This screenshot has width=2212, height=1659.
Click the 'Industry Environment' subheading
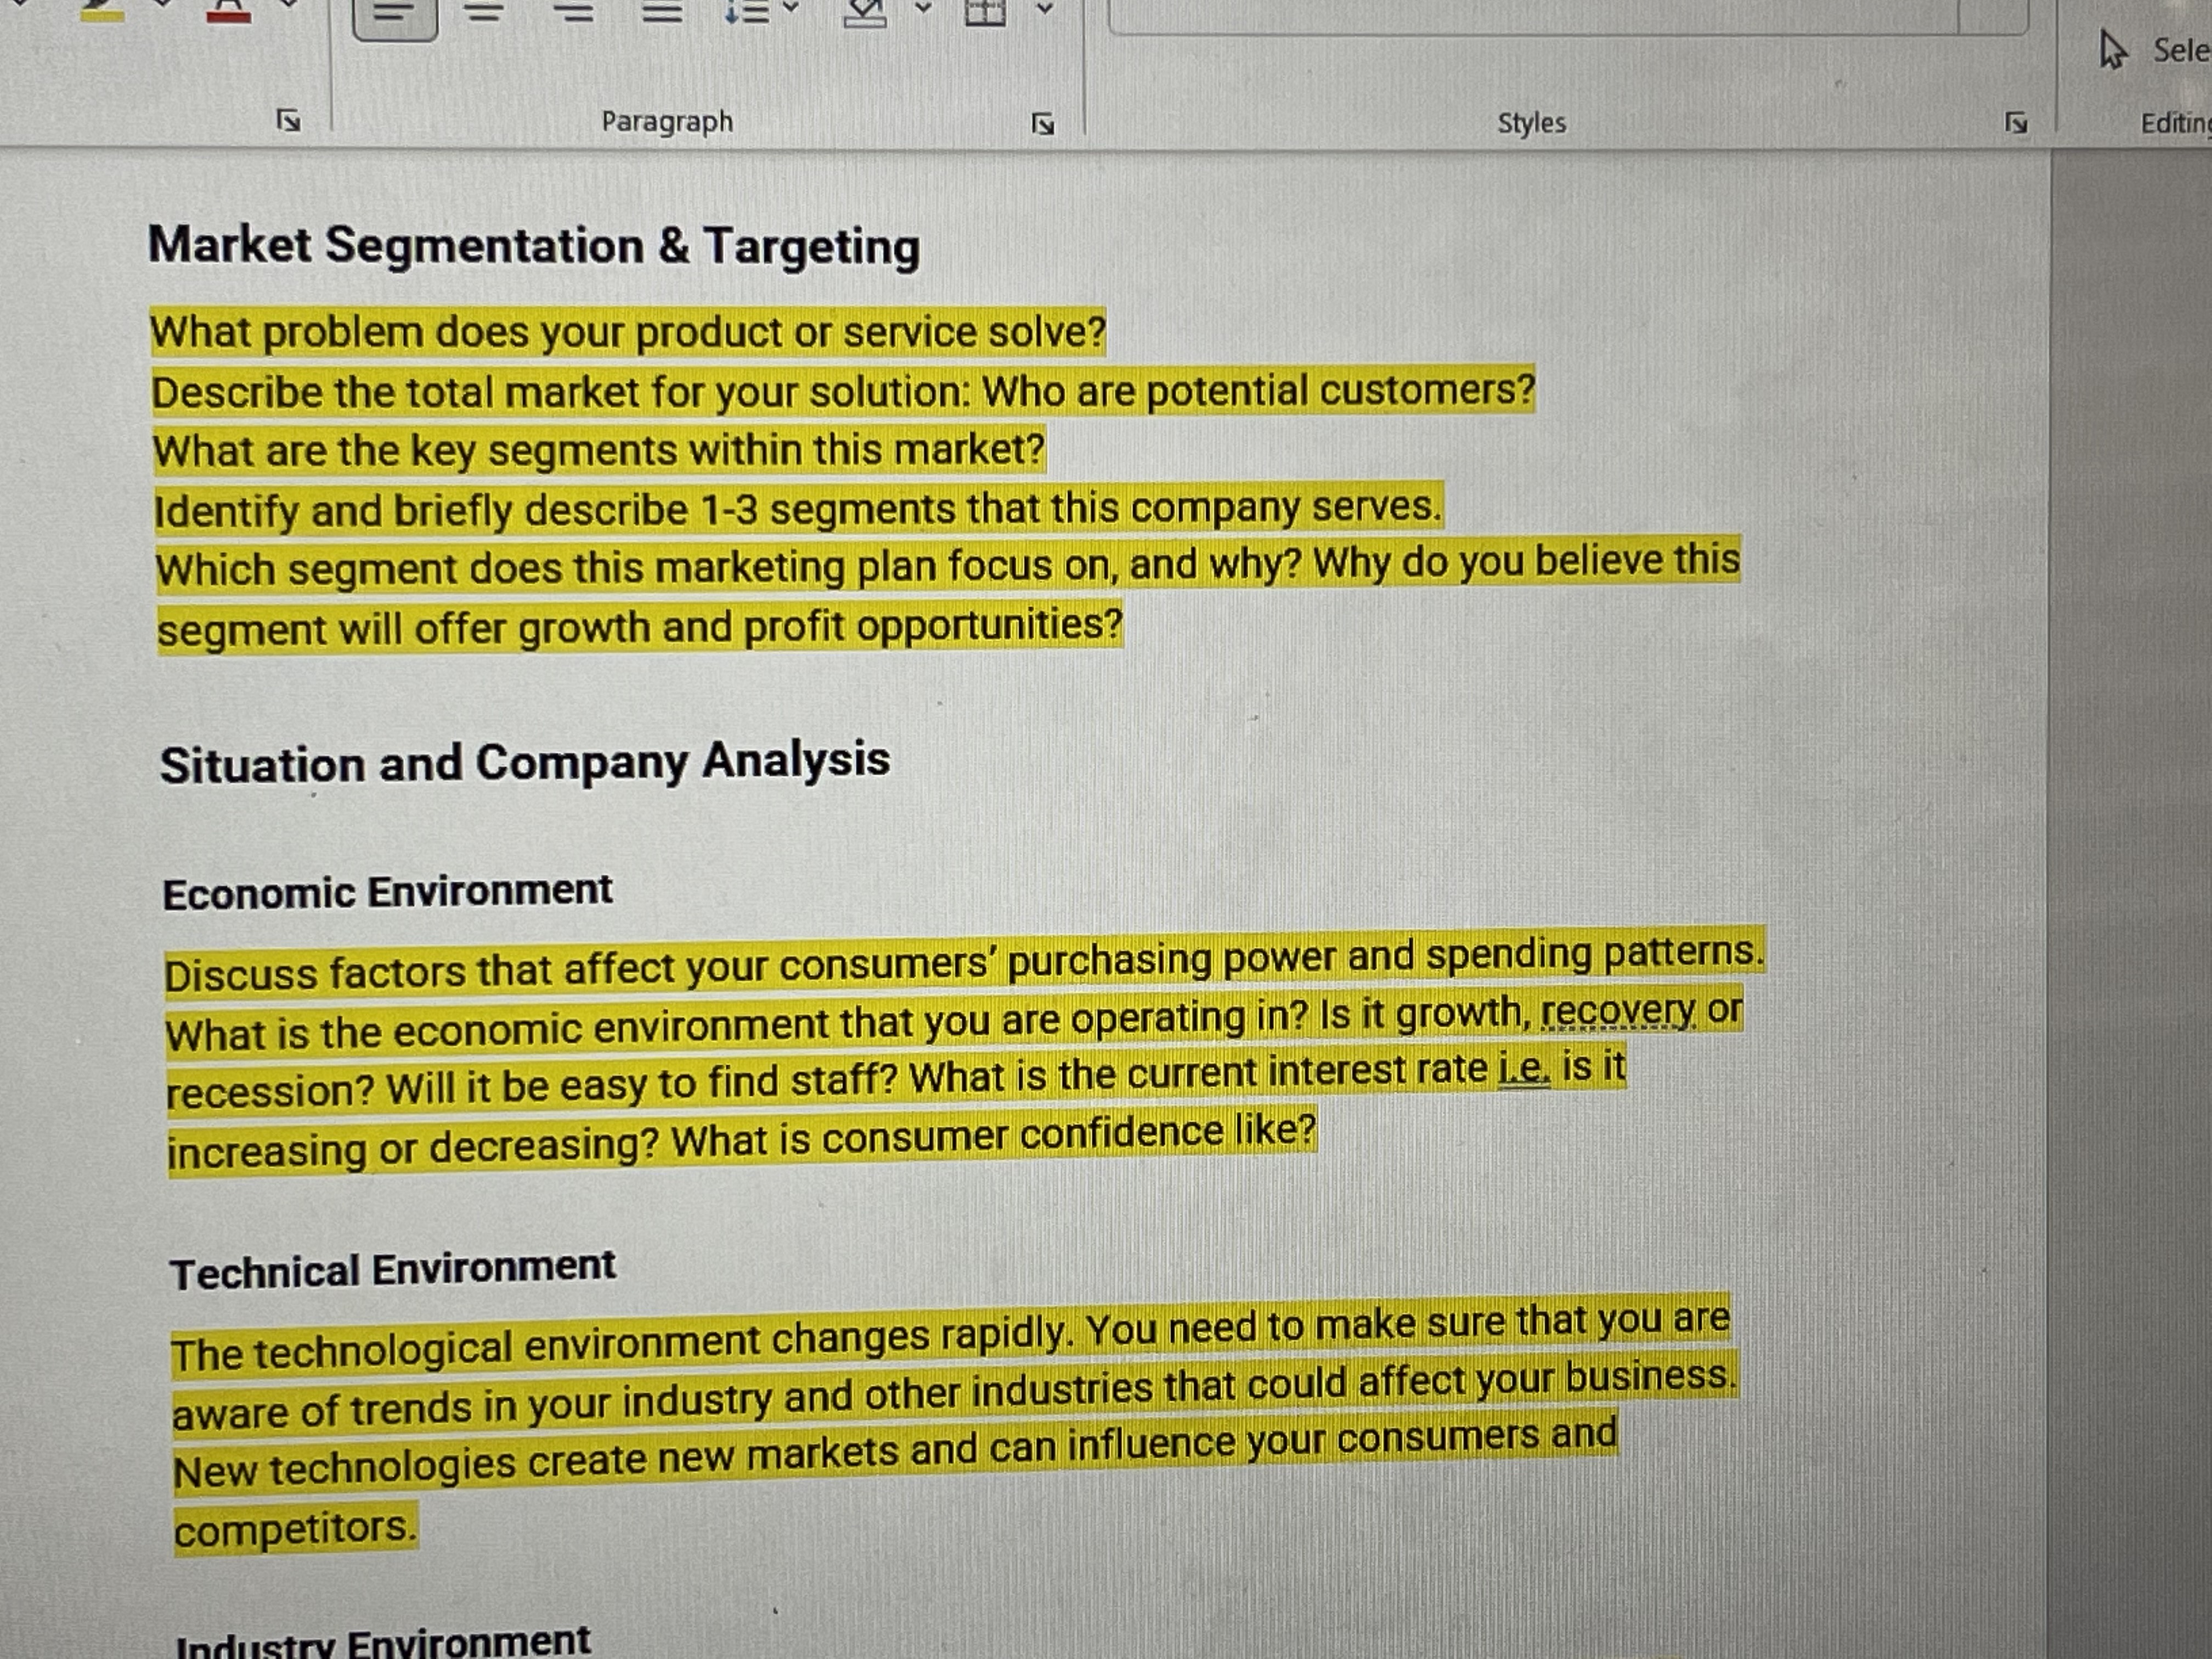coord(383,1642)
